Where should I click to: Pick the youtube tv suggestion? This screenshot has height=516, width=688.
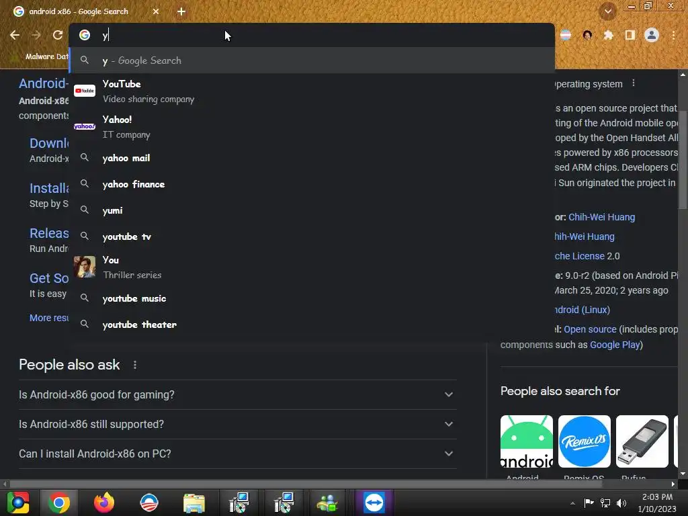(312, 237)
